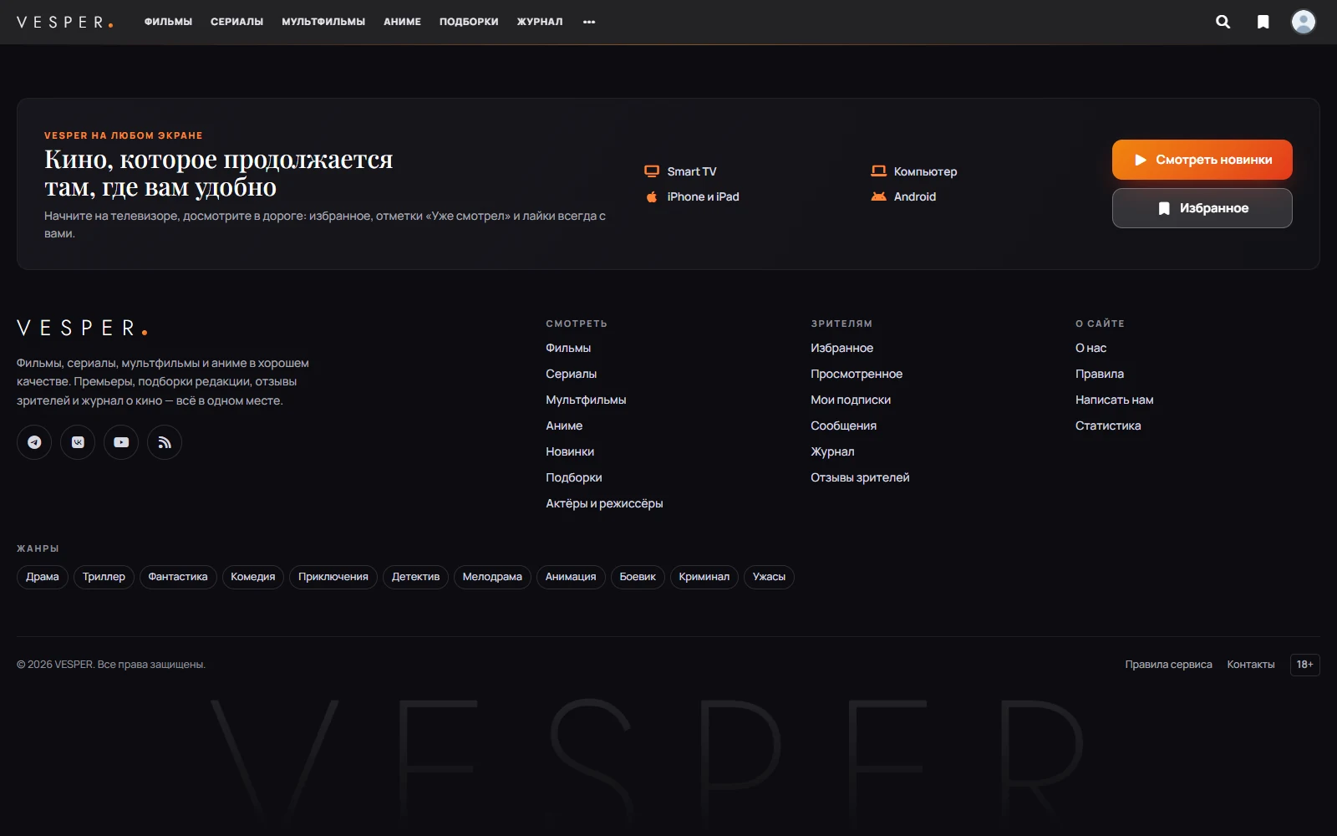
Task: Open the YouTube social icon
Action: (121, 442)
